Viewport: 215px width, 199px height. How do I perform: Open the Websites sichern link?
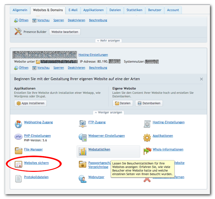tap(36, 163)
